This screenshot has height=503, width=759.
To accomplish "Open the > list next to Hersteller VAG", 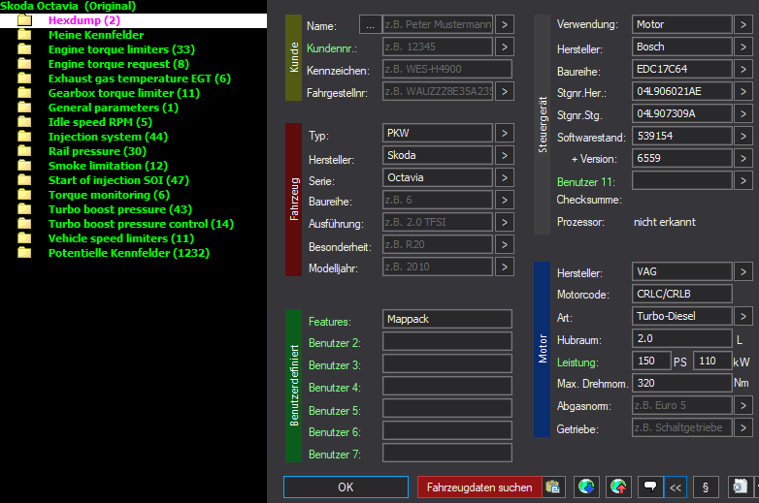I will 743,272.
